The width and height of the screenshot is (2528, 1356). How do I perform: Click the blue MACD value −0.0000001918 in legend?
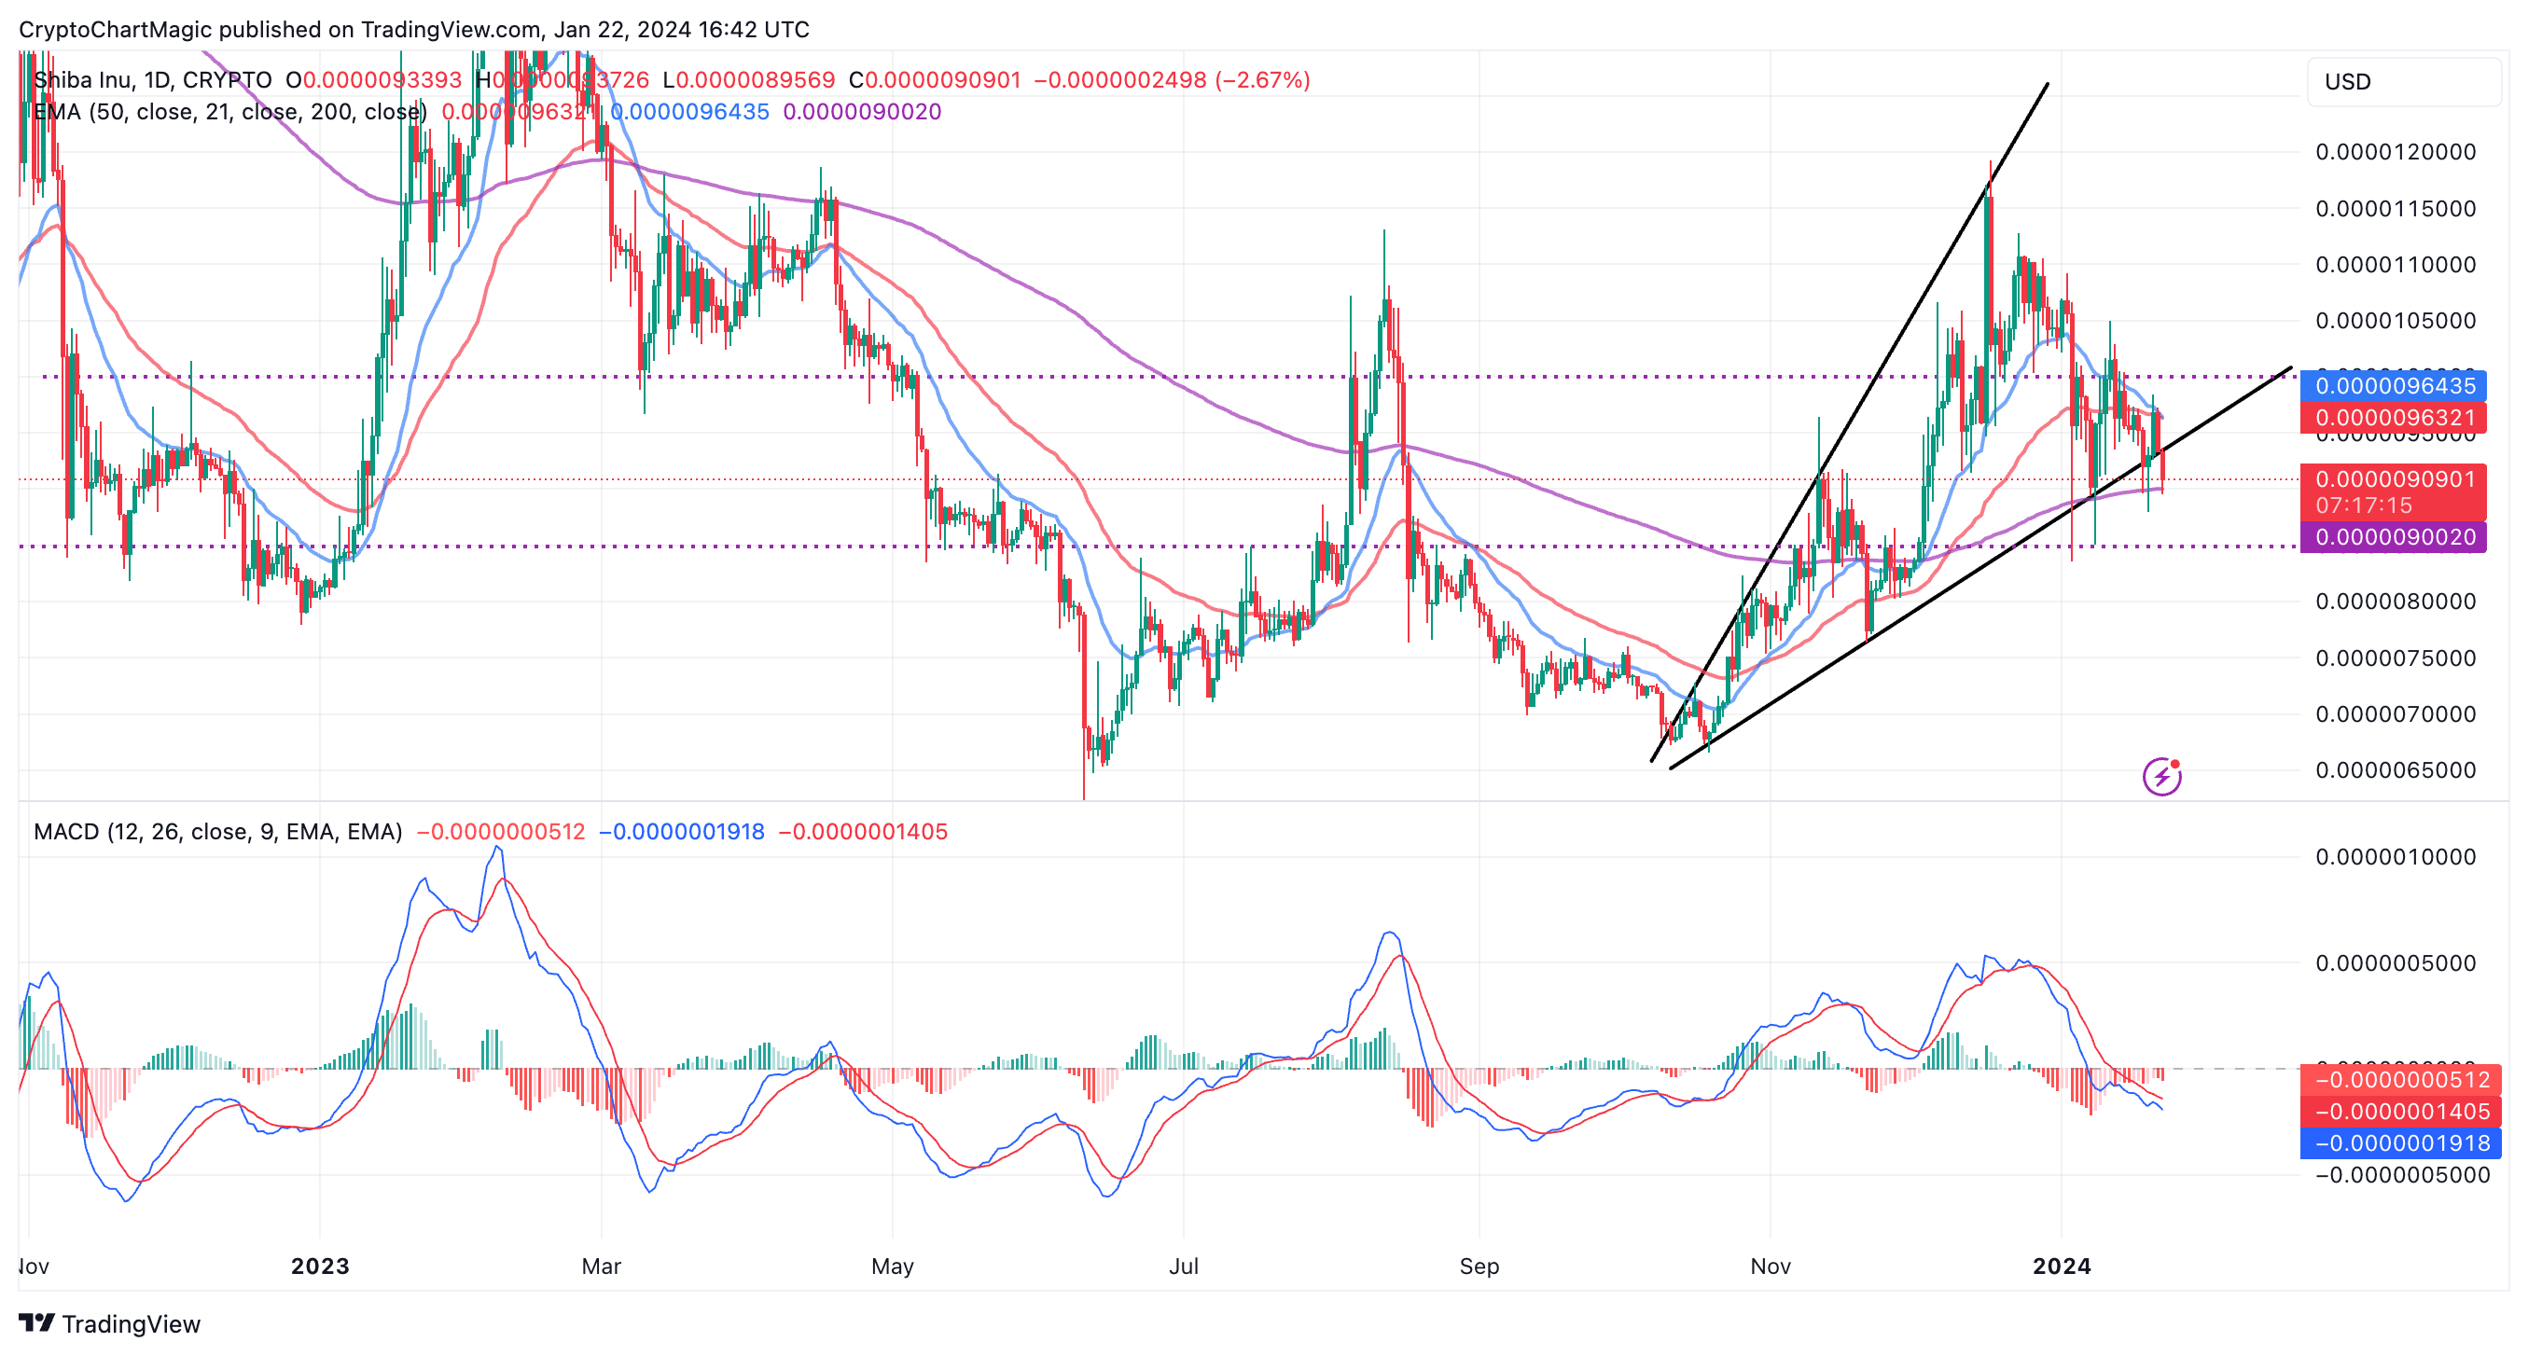click(681, 832)
